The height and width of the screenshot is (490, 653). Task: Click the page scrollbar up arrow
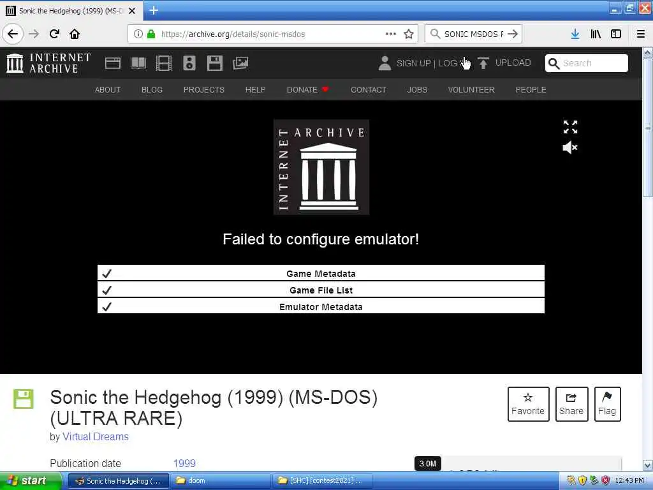tap(648, 53)
